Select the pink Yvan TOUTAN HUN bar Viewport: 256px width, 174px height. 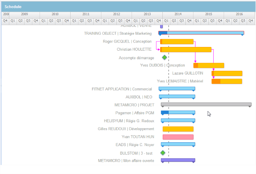pos(178,137)
